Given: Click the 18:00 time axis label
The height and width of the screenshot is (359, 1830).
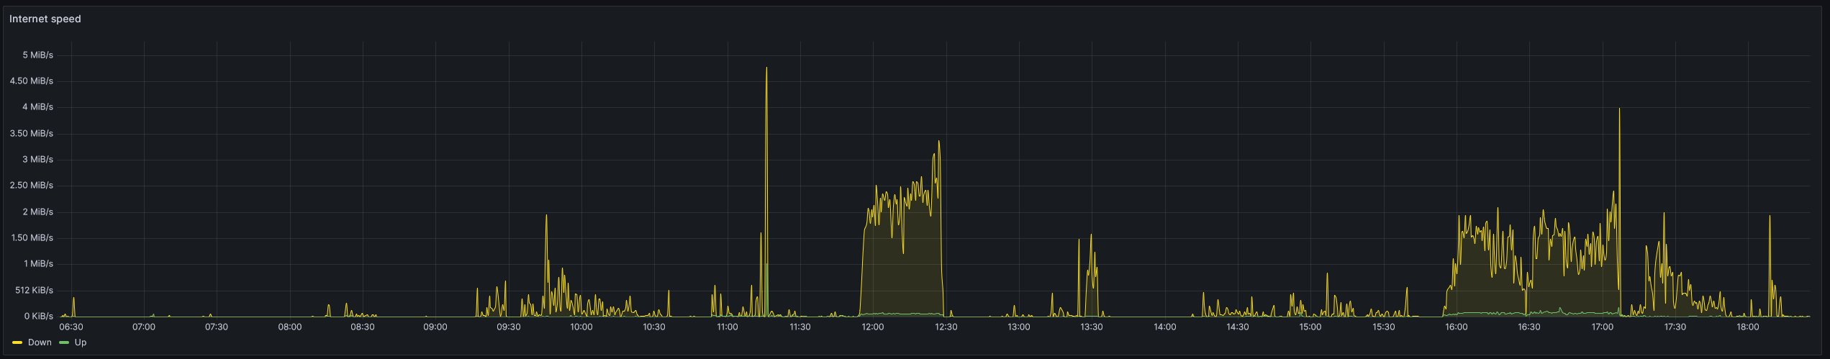Looking at the screenshot, I should click(x=1747, y=327).
